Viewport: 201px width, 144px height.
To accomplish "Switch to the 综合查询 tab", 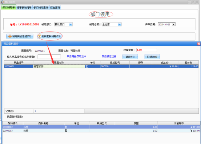I will [x=55, y=7].
